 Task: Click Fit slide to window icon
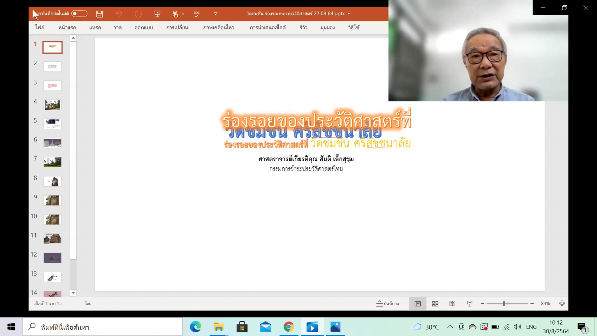[x=562, y=304]
